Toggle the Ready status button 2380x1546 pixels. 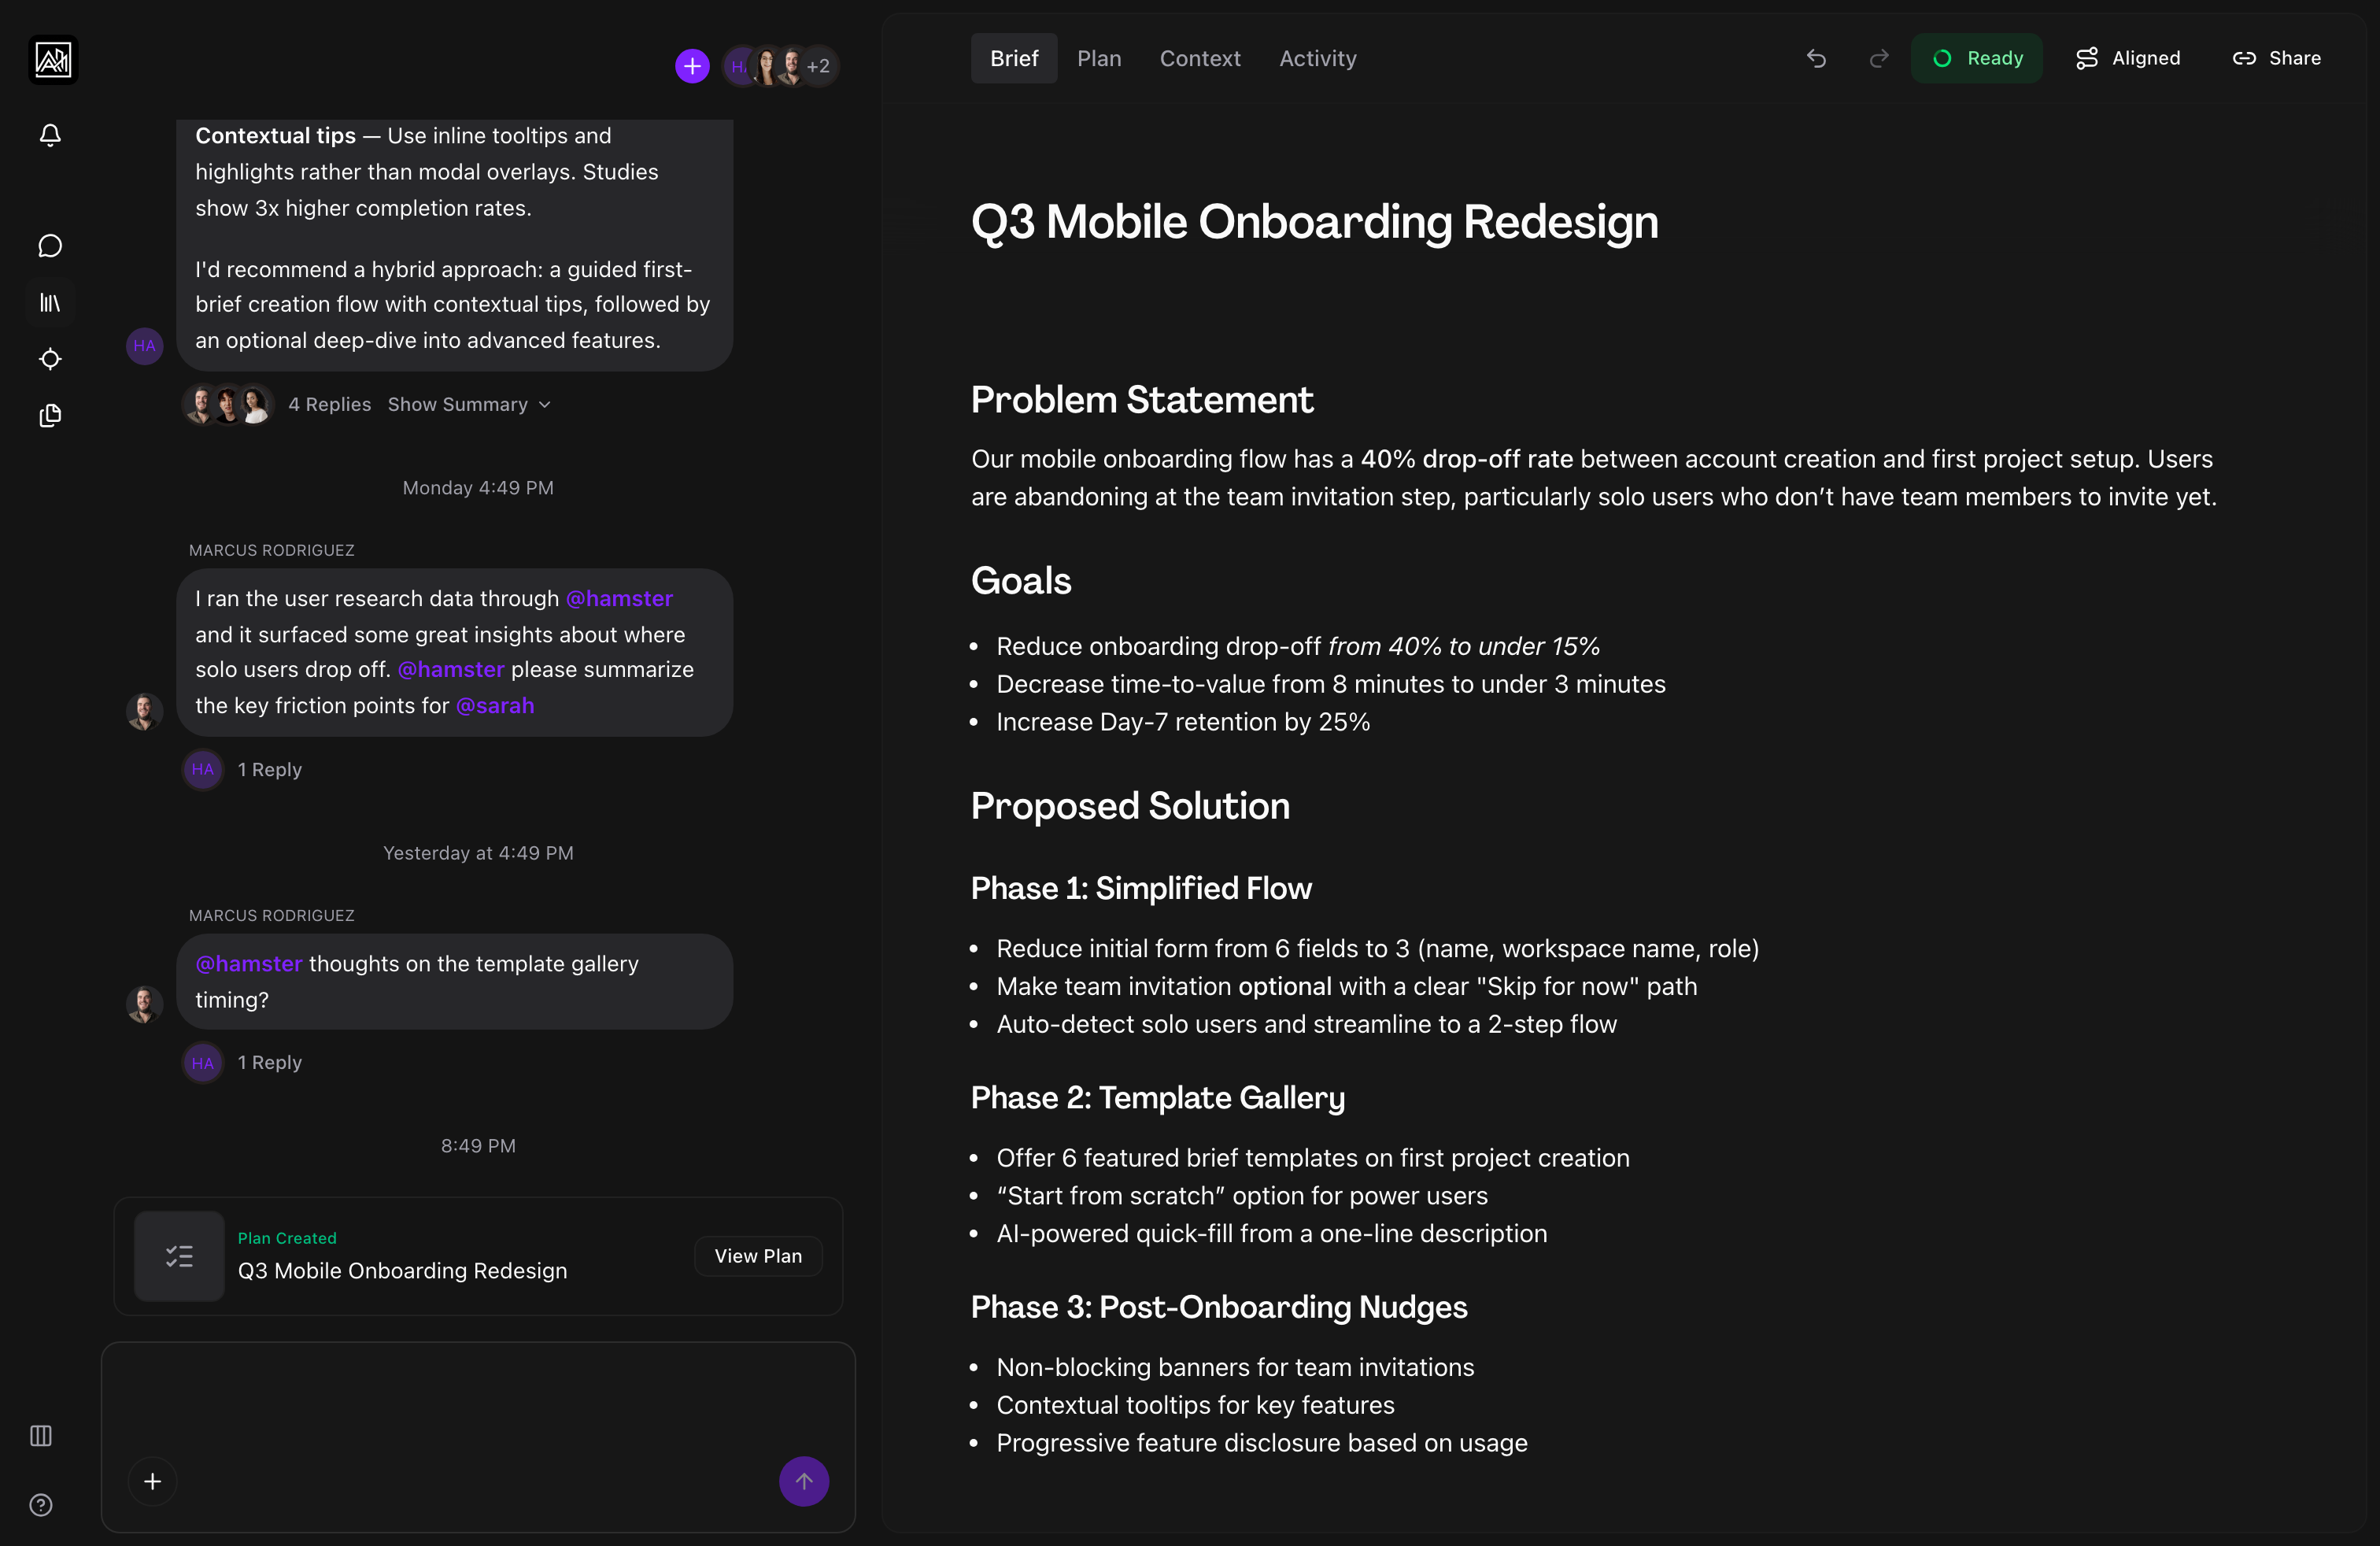1976,58
